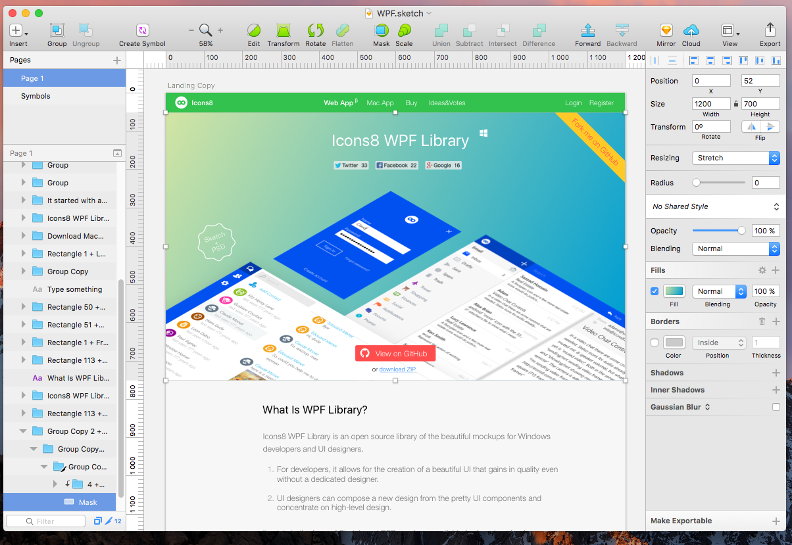The image size is (792, 545).
Task: Expand the Rectangle 50 layer group
Action: (x=24, y=307)
